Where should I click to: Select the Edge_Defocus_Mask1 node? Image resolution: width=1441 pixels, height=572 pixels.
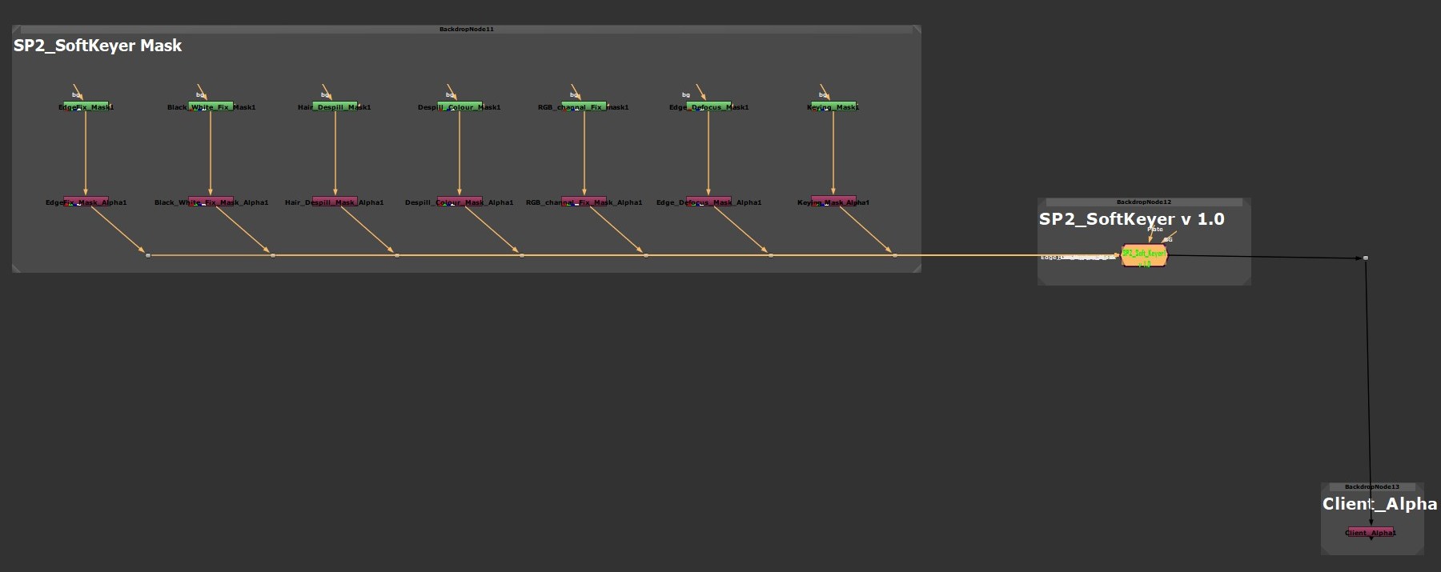pyautogui.click(x=708, y=106)
